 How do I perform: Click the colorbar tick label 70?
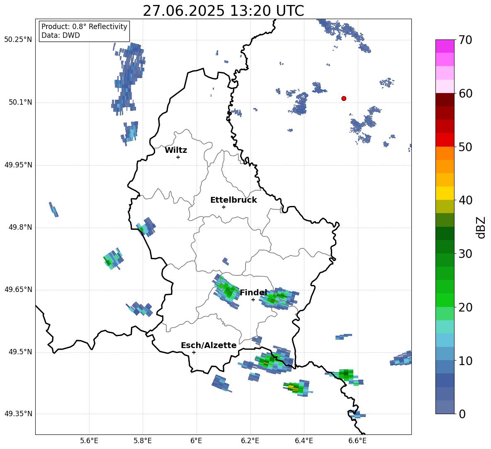[465, 40]
